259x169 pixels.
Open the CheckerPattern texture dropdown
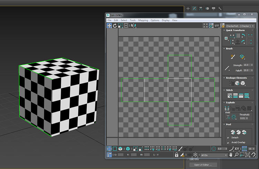click(240, 26)
